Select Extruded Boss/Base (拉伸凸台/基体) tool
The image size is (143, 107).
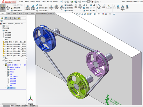28,7
